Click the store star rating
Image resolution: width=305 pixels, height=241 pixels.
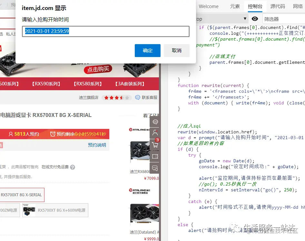116,98
